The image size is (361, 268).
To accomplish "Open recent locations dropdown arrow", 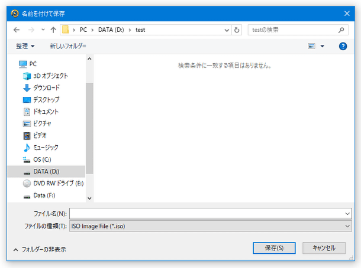I will [x=42, y=29].
